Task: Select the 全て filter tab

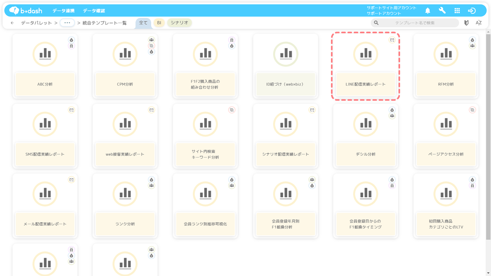Action: pos(143,23)
